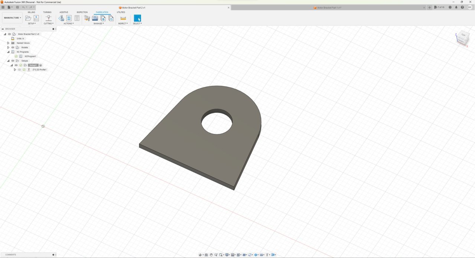This screenshot has width=475, height=258.
Task: Open the Tool Library icon
Action: [87, 18]
